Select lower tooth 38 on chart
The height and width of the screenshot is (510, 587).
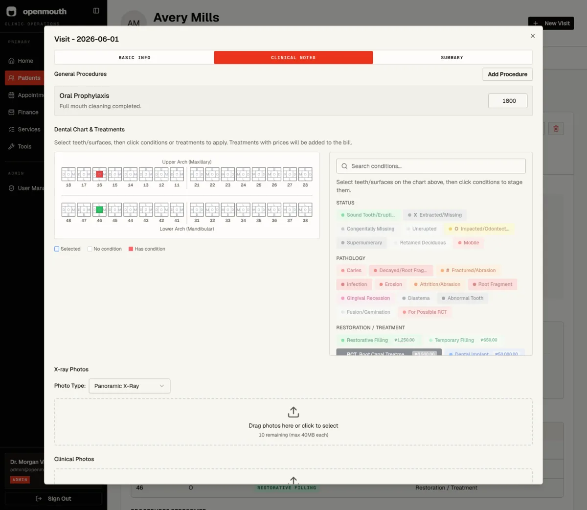(305, 209)
